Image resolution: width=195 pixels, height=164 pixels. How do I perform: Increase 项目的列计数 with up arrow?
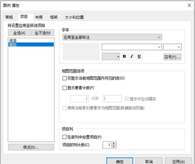pos(113,143)
